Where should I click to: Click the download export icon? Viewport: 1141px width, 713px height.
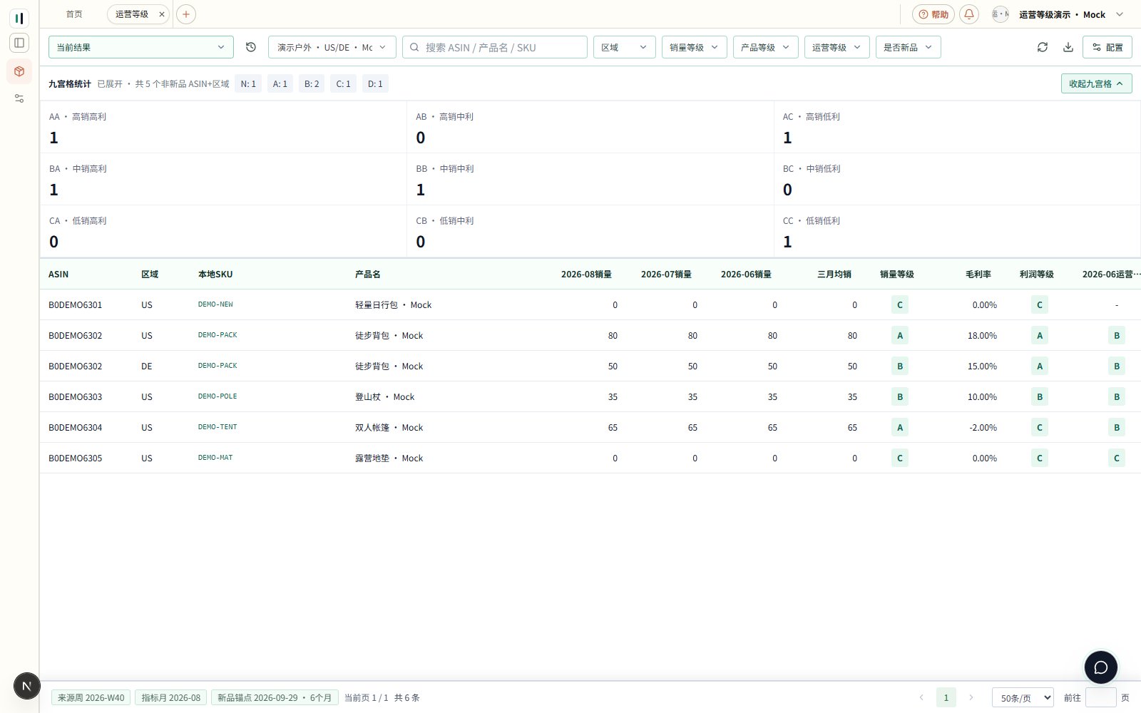tap(1068, 47)
